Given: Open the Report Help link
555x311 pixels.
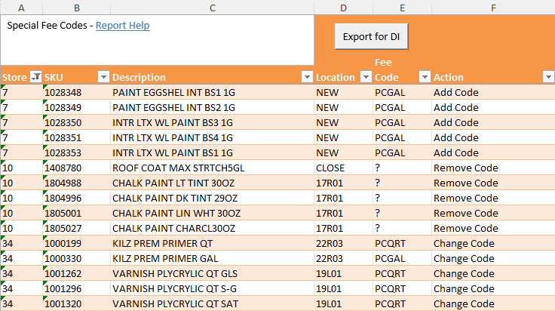Looking at the screenshot, I should [x=122, y=26].
